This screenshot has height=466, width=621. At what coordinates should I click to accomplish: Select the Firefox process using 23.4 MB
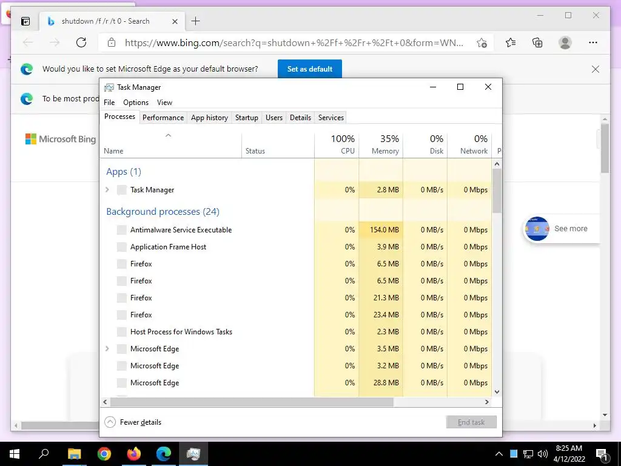click(x=296, y=315)
